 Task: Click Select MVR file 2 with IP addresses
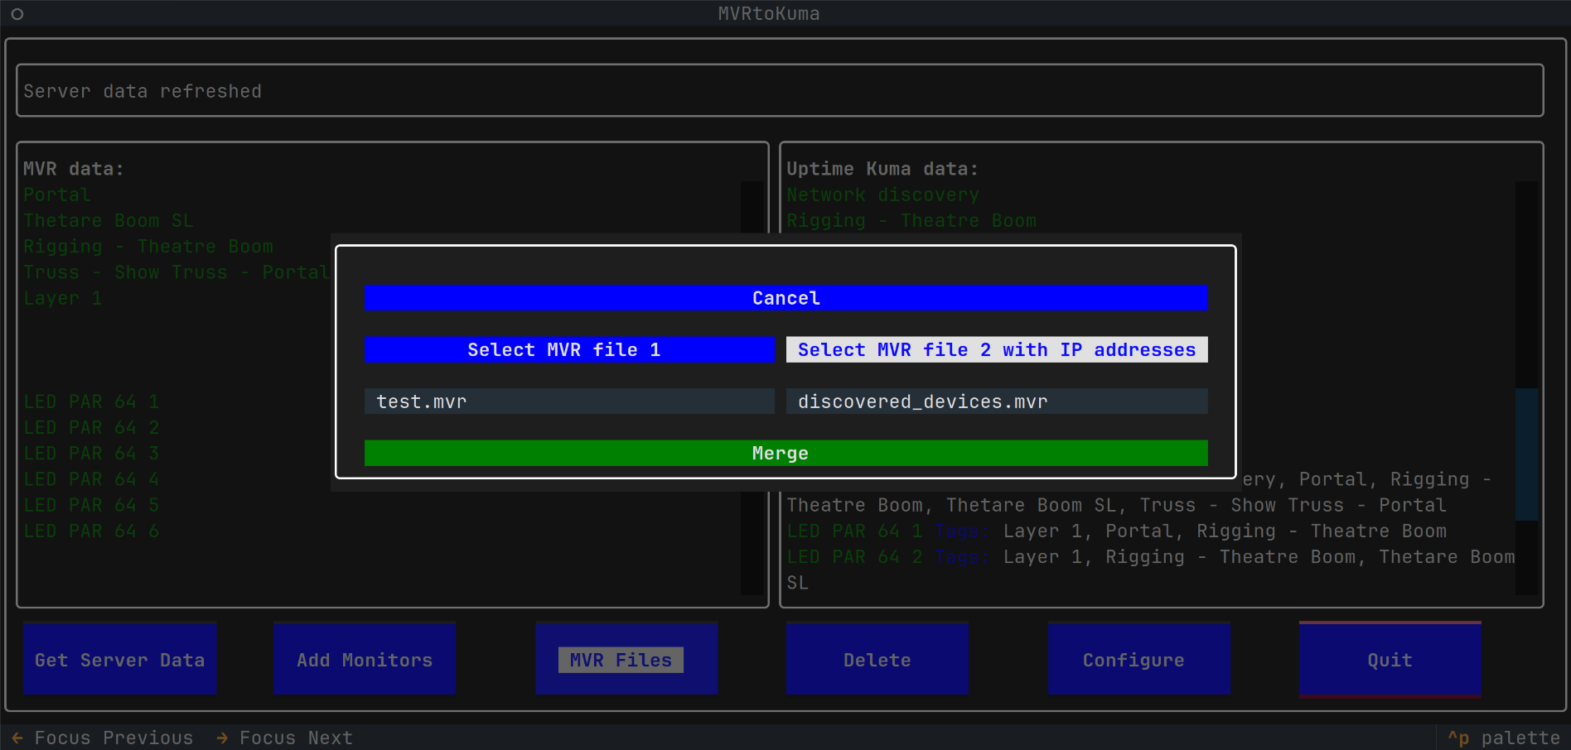coord(997,349)
